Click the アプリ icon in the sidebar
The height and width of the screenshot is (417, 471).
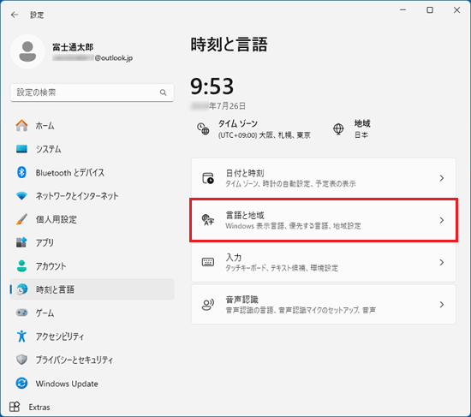pyautogui.click(x=21, y=242)
